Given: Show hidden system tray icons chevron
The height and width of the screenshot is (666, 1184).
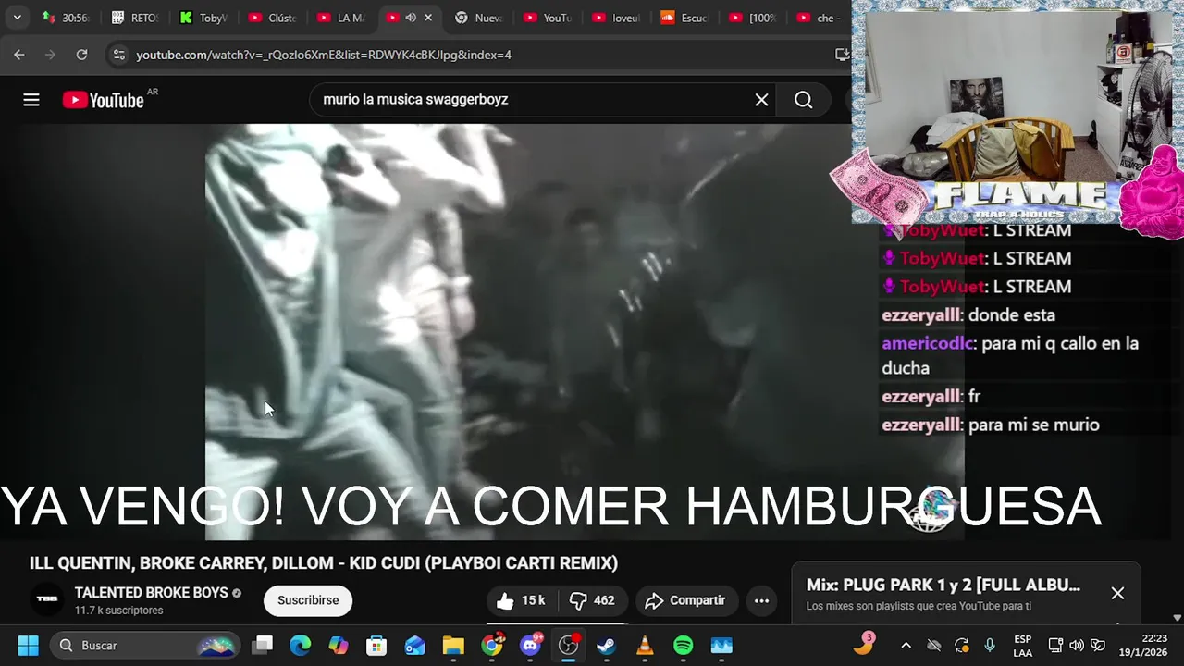Looking at the screenshot, I should click(x=906, y=646).
